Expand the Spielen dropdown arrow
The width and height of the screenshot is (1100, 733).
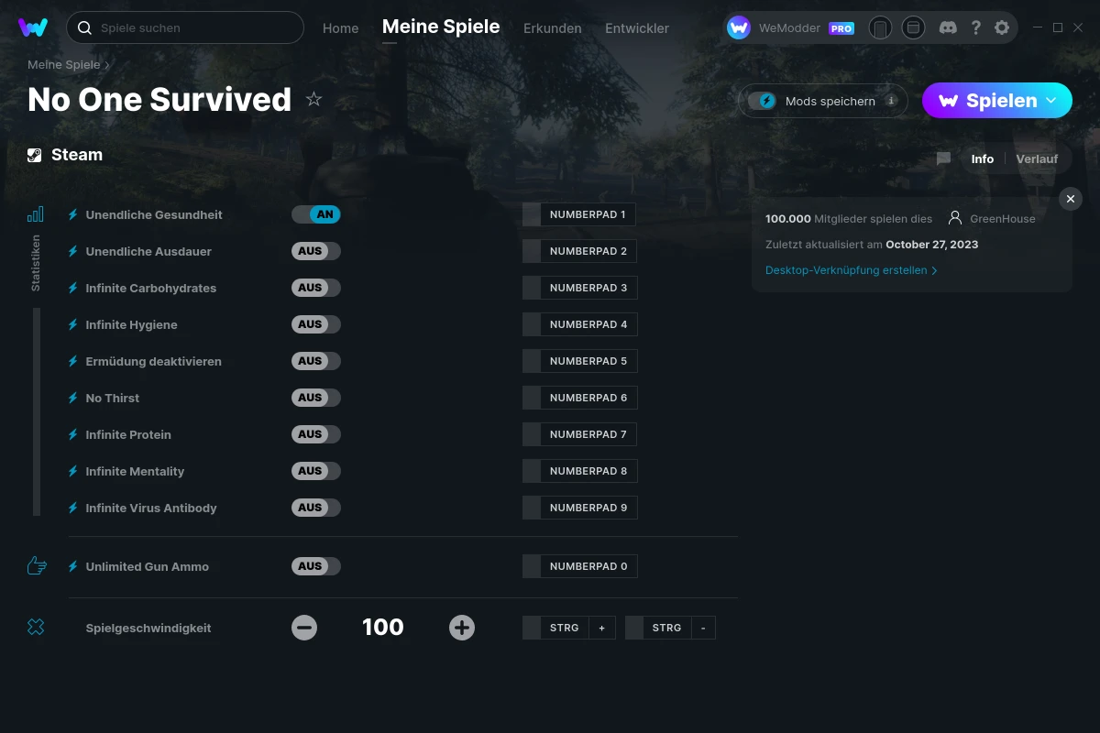(x=1051, y=101)
